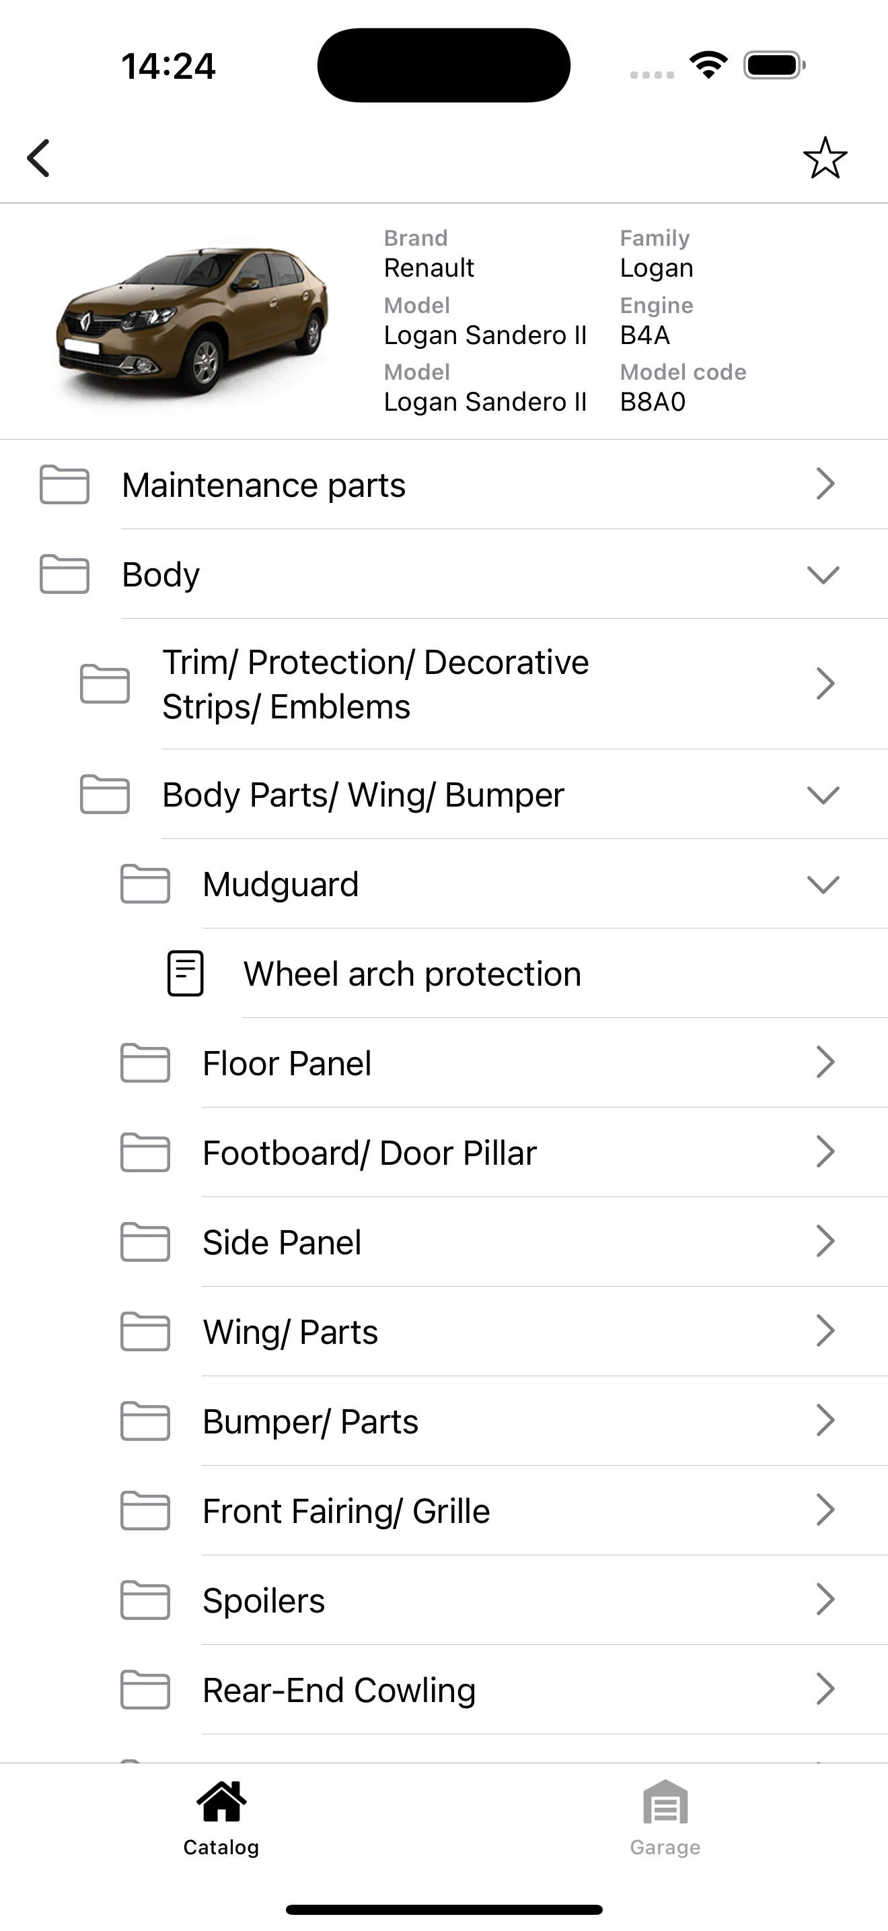The width and height of the screenshot is (888, 1931).
Task: Open the Rear-End Cowling arrow
Action: point(824,1690)
